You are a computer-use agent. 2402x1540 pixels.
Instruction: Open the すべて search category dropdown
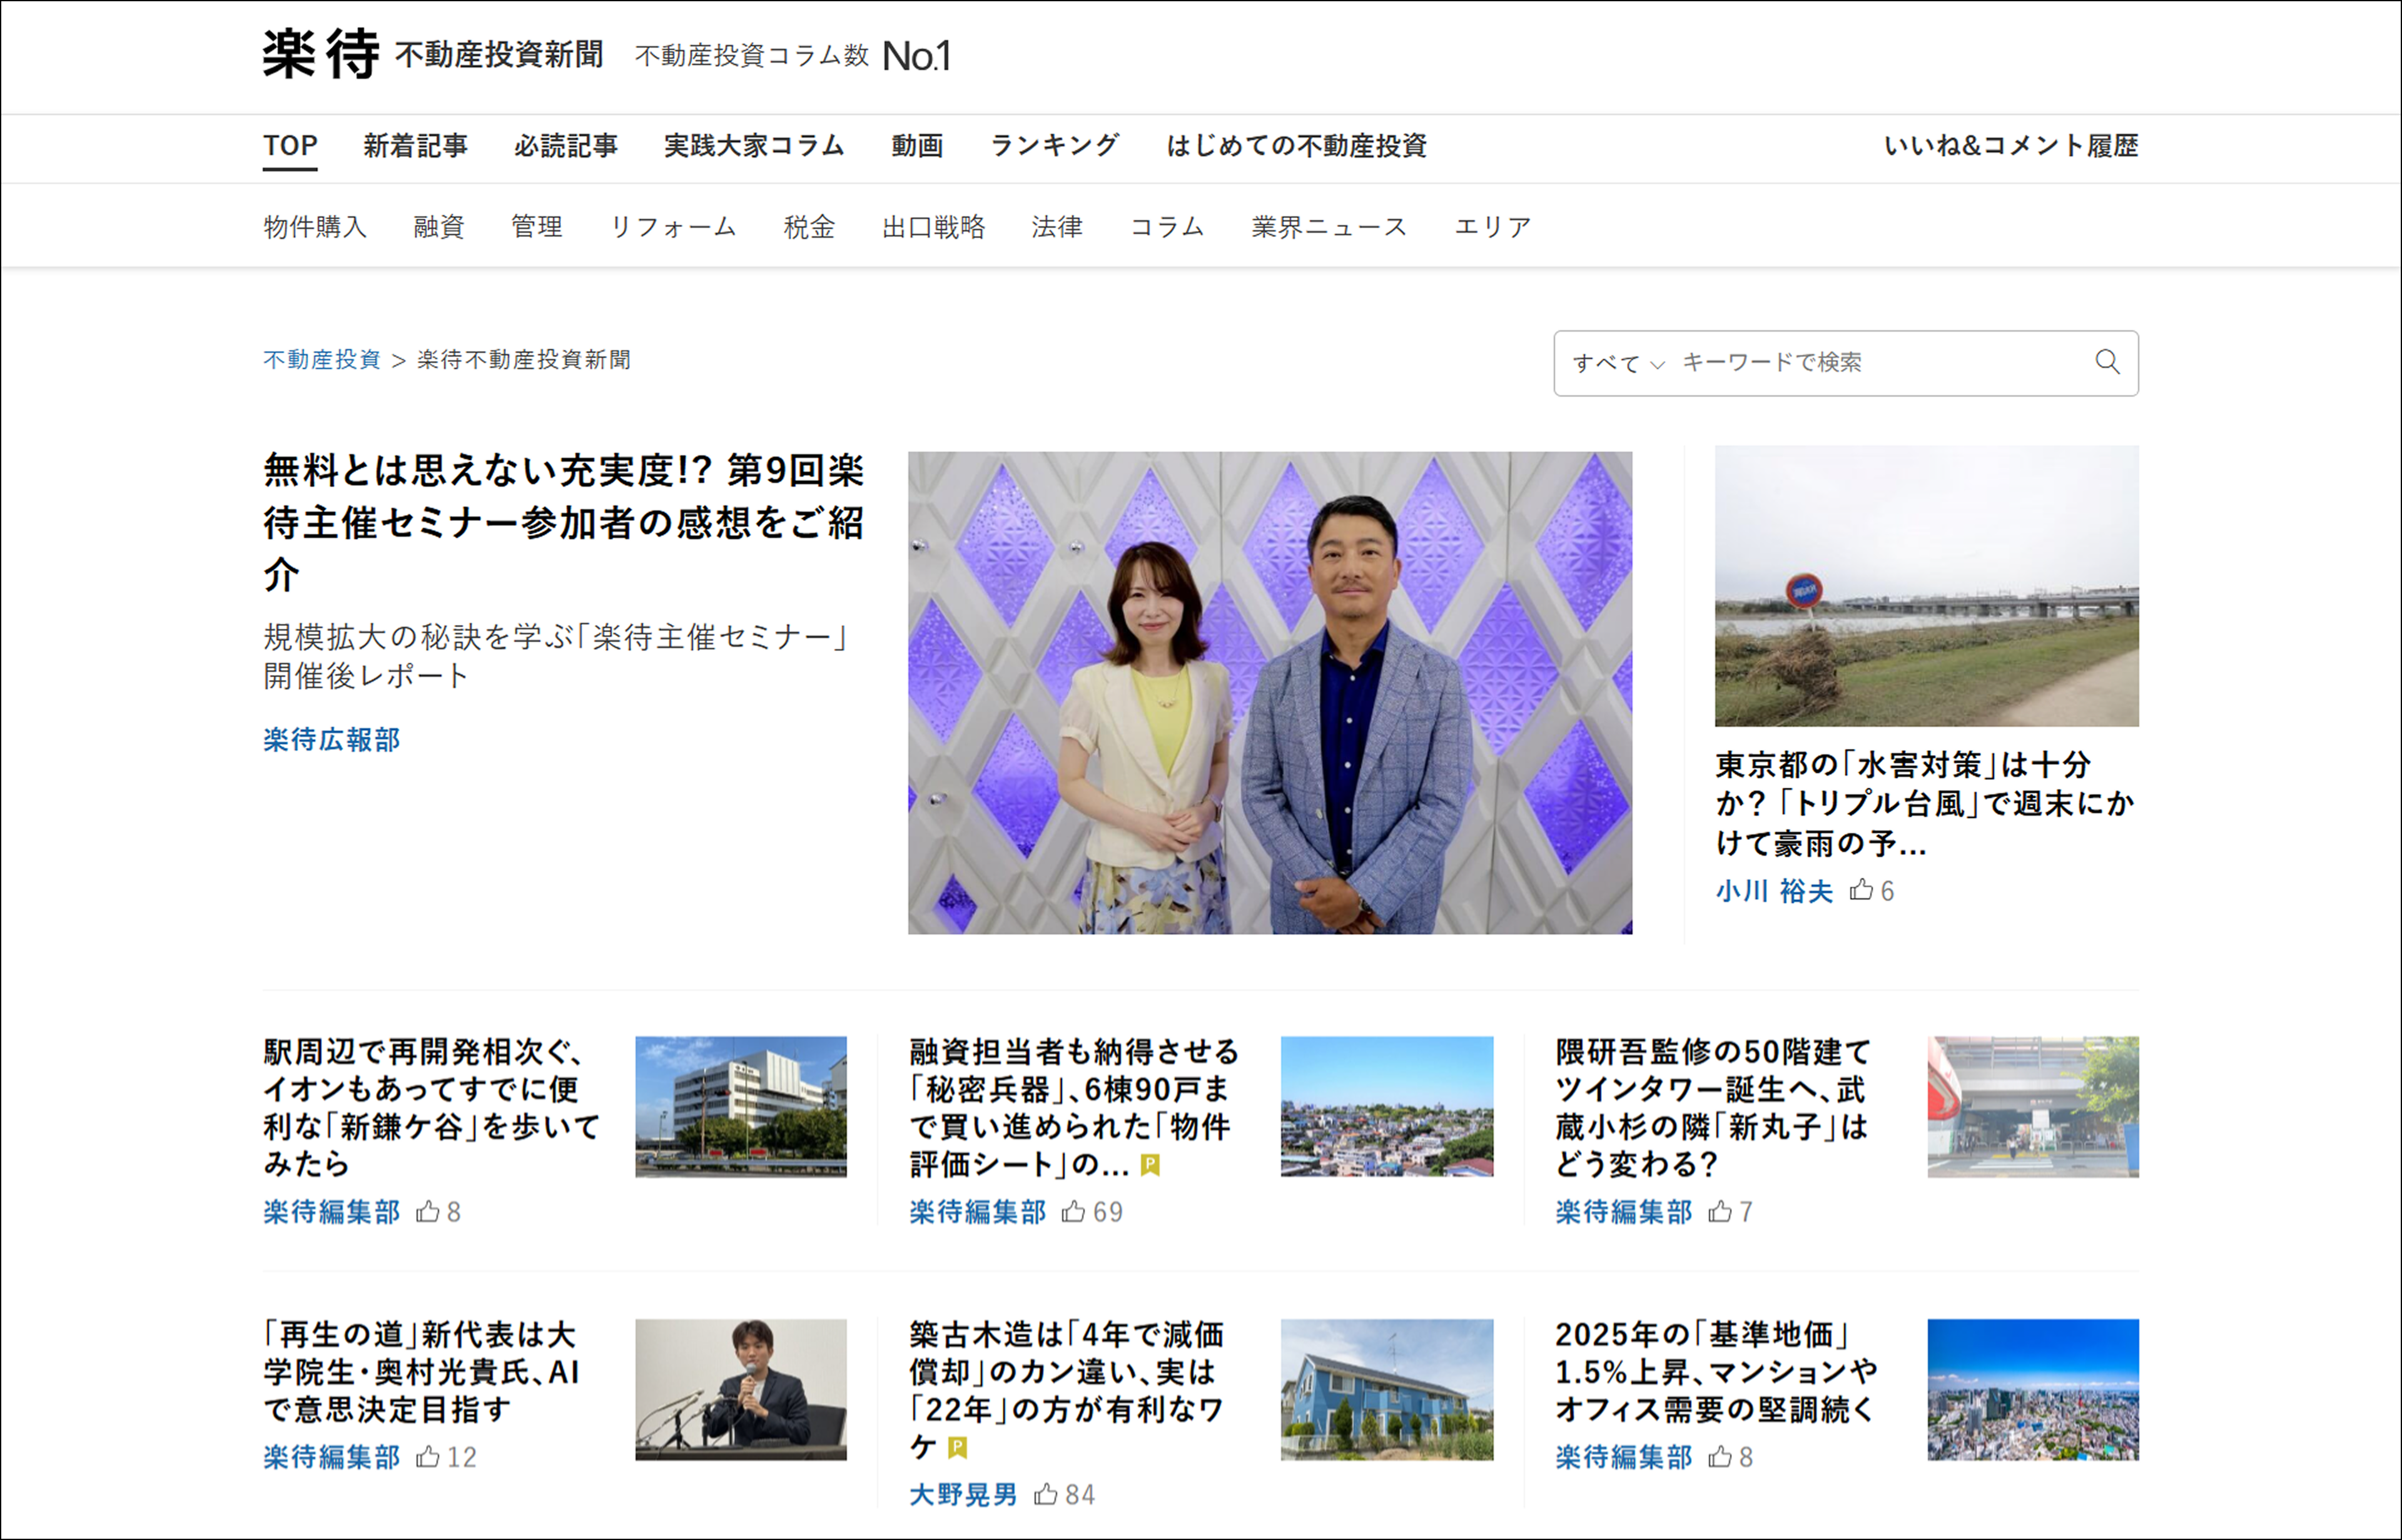click(x=1618, y=363)
